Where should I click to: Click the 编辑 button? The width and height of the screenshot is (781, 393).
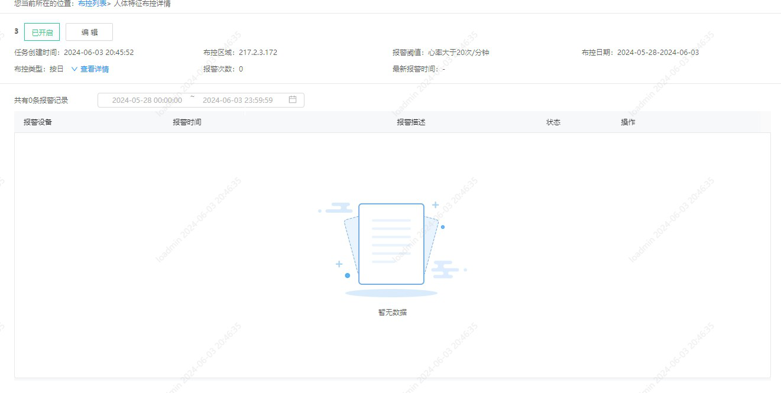pos(89,33)
